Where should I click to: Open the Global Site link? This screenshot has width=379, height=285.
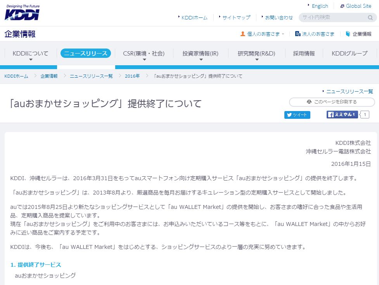358,6
